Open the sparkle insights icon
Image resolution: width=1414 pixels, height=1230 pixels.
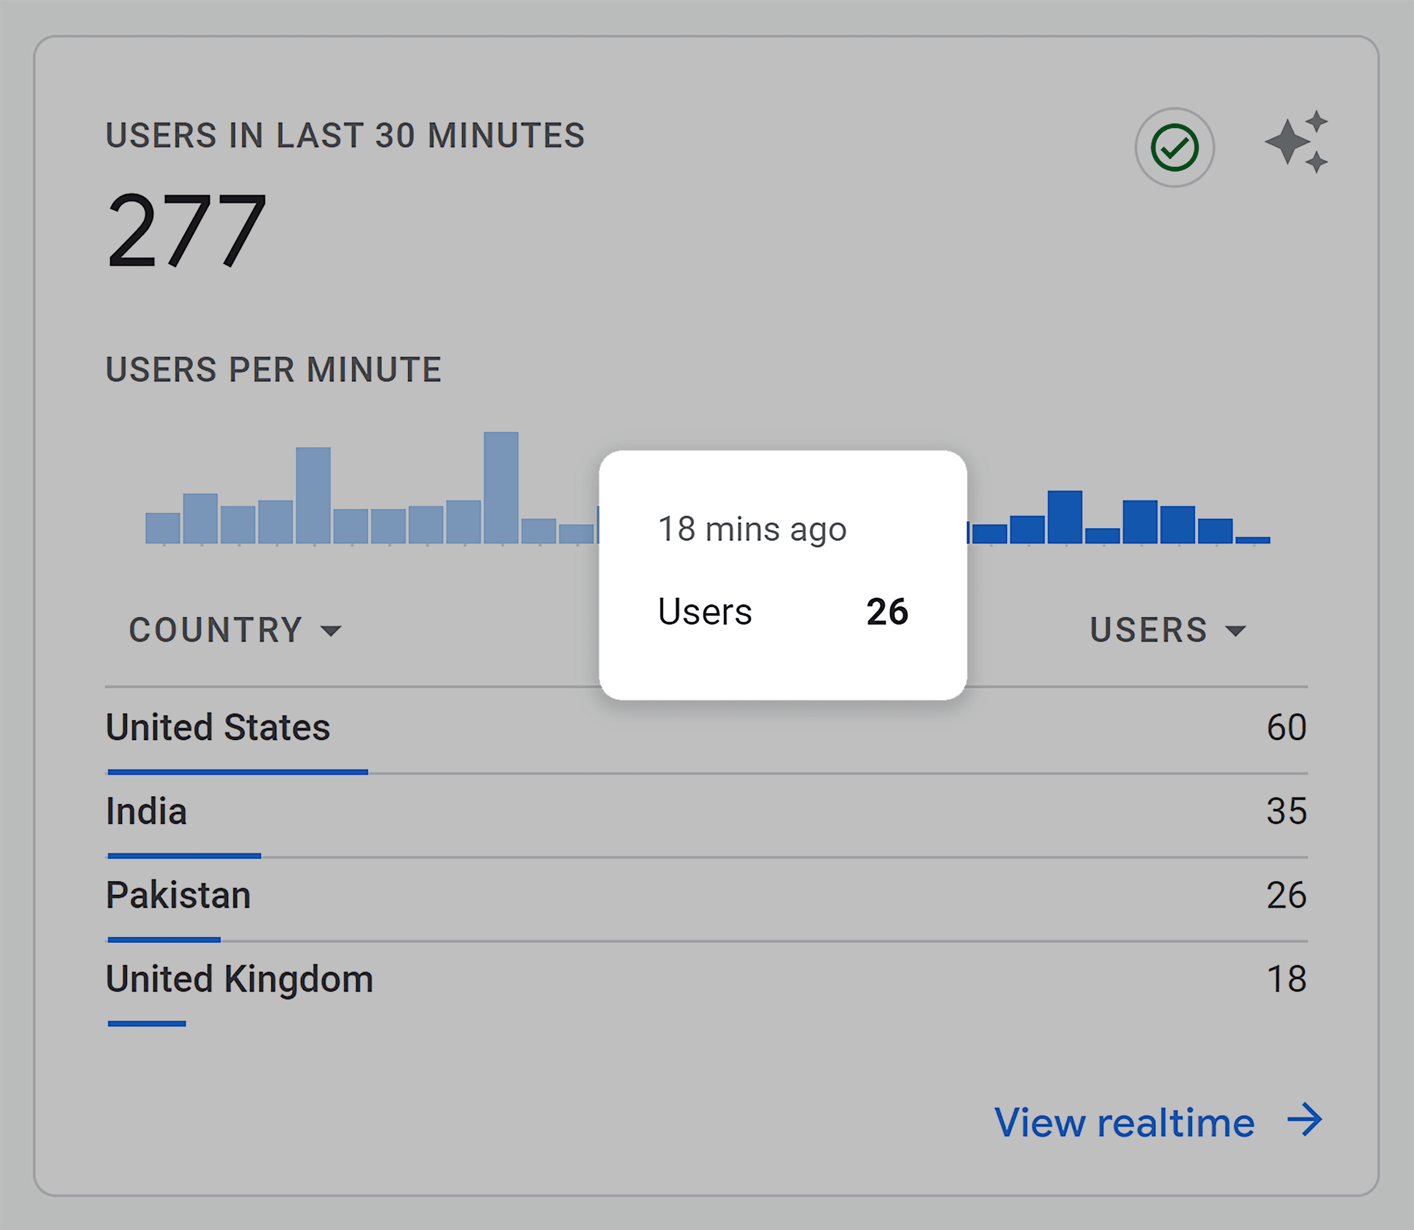[x=1296, y=142]
